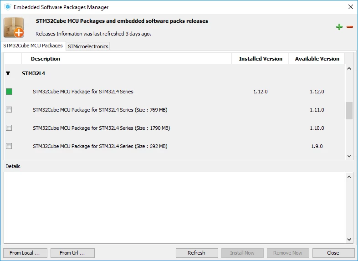This screenshot has width=358, height=261.
Task: Click the green installed marker for version 1.12.0
Action: pos(9,92)
